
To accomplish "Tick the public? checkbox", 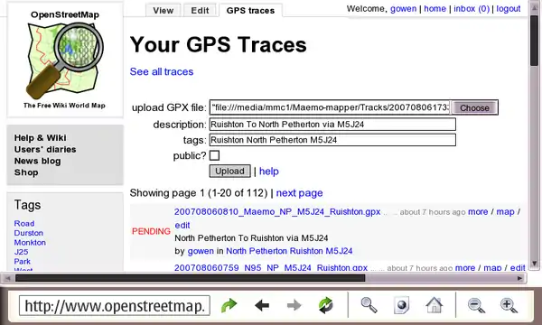I will (214, 155).
